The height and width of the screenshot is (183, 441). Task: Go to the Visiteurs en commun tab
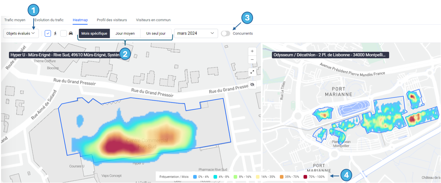click(153, 20)
